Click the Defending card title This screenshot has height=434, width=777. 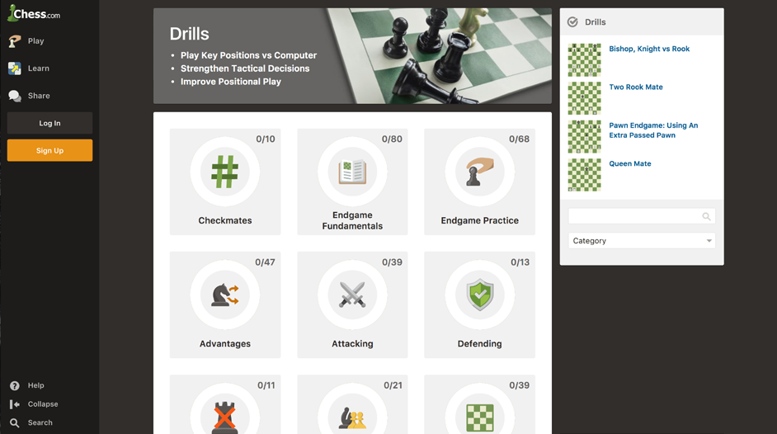[x=480, y=344]
